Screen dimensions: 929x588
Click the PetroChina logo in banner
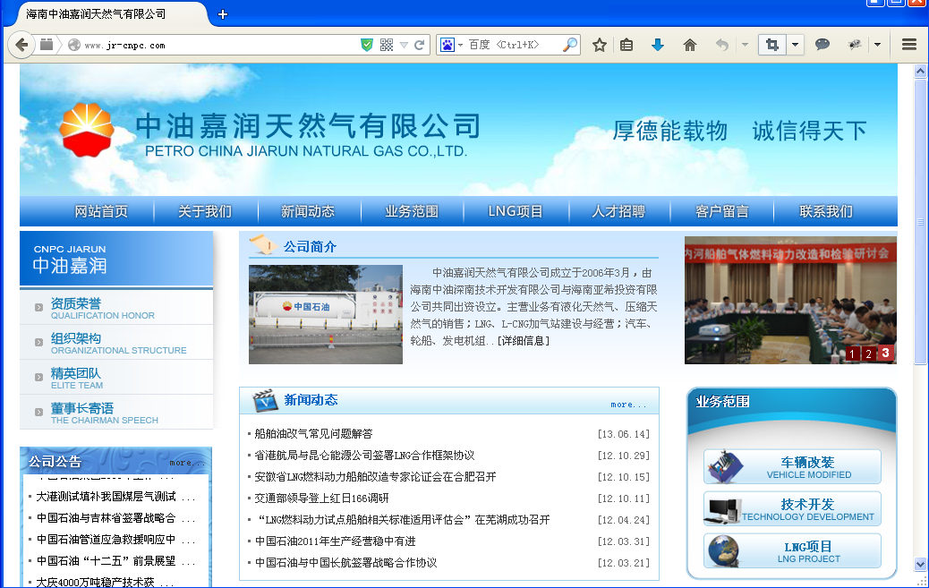tap(87, 131)
